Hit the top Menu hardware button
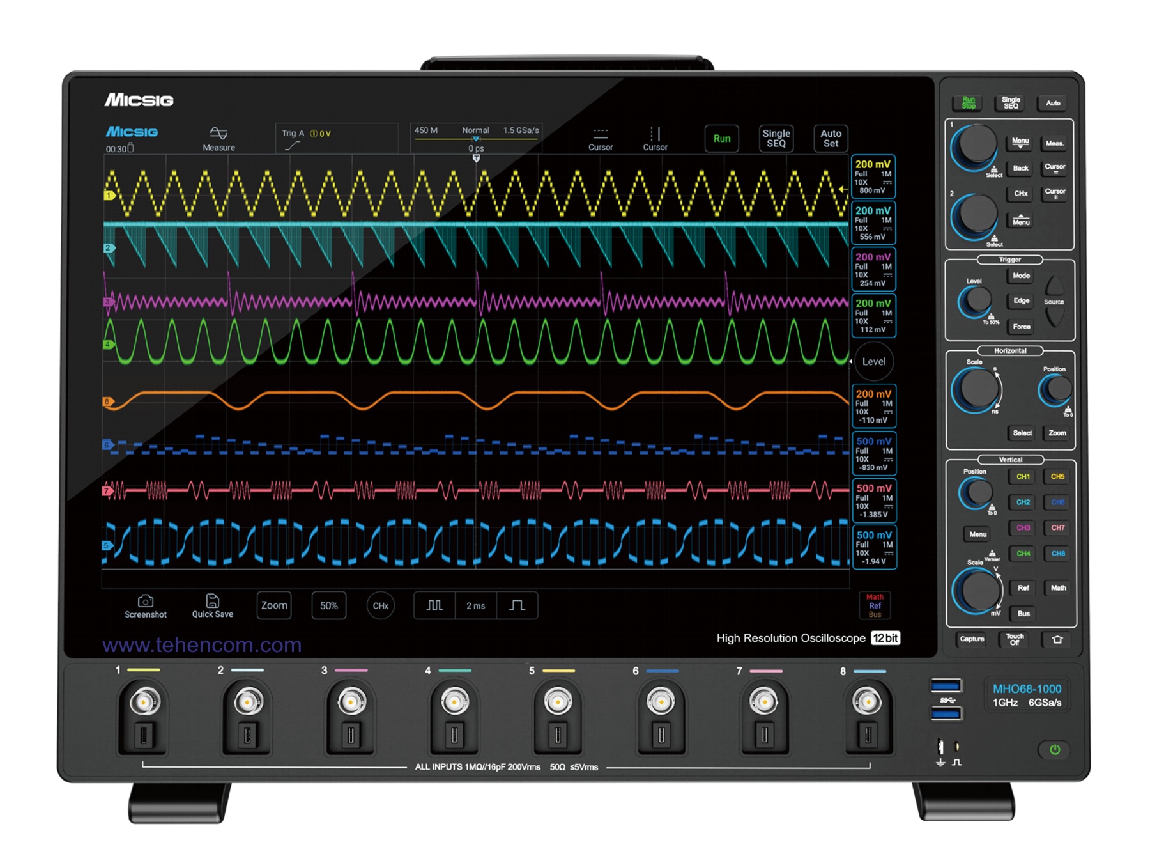Viewport: 1150px width, 863px height. point(1020,143)
